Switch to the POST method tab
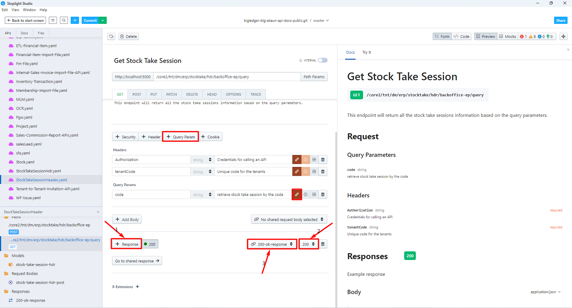 tap(137, 94)
